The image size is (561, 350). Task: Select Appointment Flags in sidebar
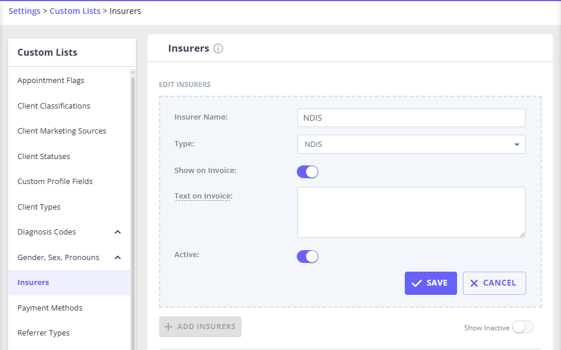click(x=51, y=81)
